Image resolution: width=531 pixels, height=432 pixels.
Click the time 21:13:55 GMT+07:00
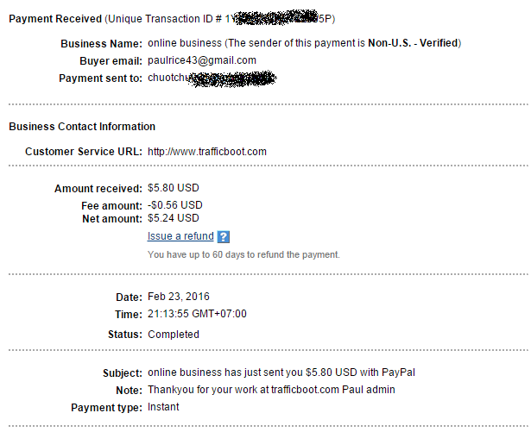(x=197, y=314)
